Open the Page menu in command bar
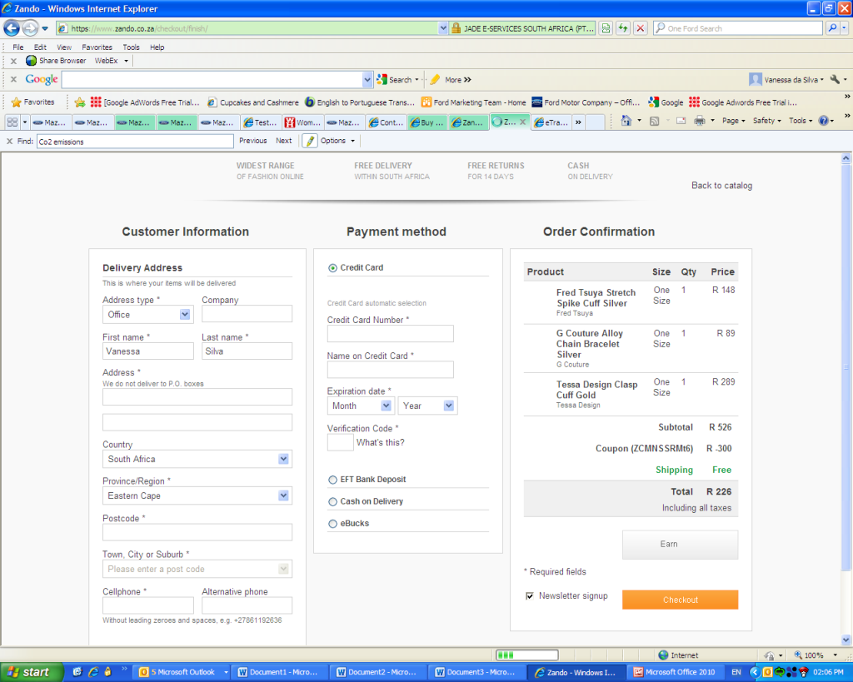Image resolution: width=853 pixels, height=682 pixels. [733, 121]
